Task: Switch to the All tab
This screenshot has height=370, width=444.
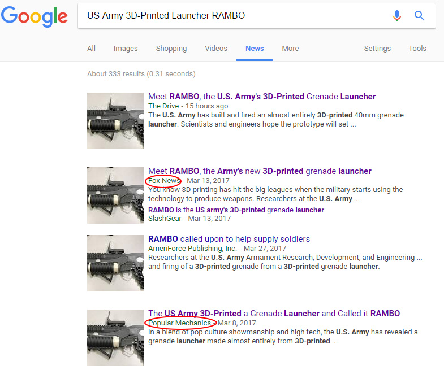Action: 91,49
